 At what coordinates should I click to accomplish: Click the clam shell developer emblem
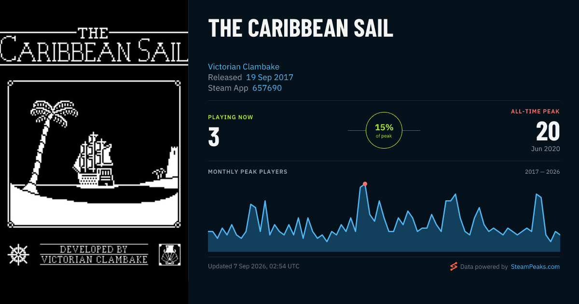click(170, 255)
